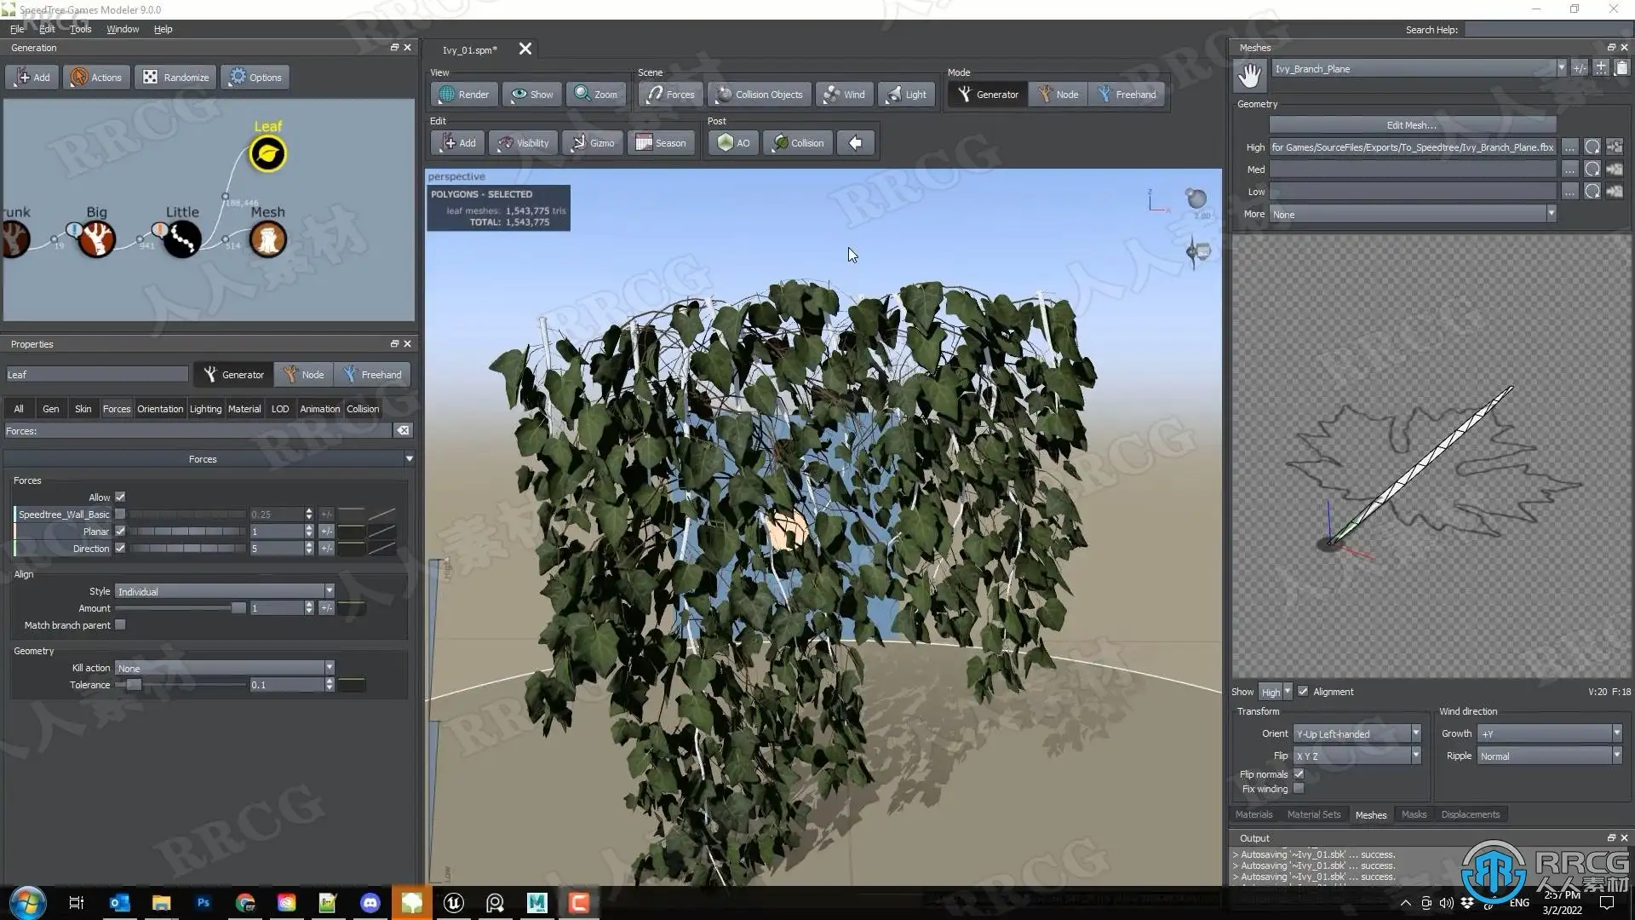Click Randomize in Generation panel

click(175, 78)
